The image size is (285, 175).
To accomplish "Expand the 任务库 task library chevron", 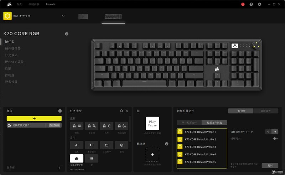I will pos(59,168).
